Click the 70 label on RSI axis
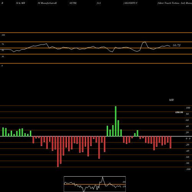Viewport: 192px width, 192px height. click(x=3, y=44)
